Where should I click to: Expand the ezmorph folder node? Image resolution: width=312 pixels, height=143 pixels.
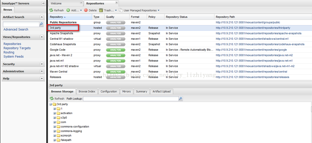pos(55,135)
